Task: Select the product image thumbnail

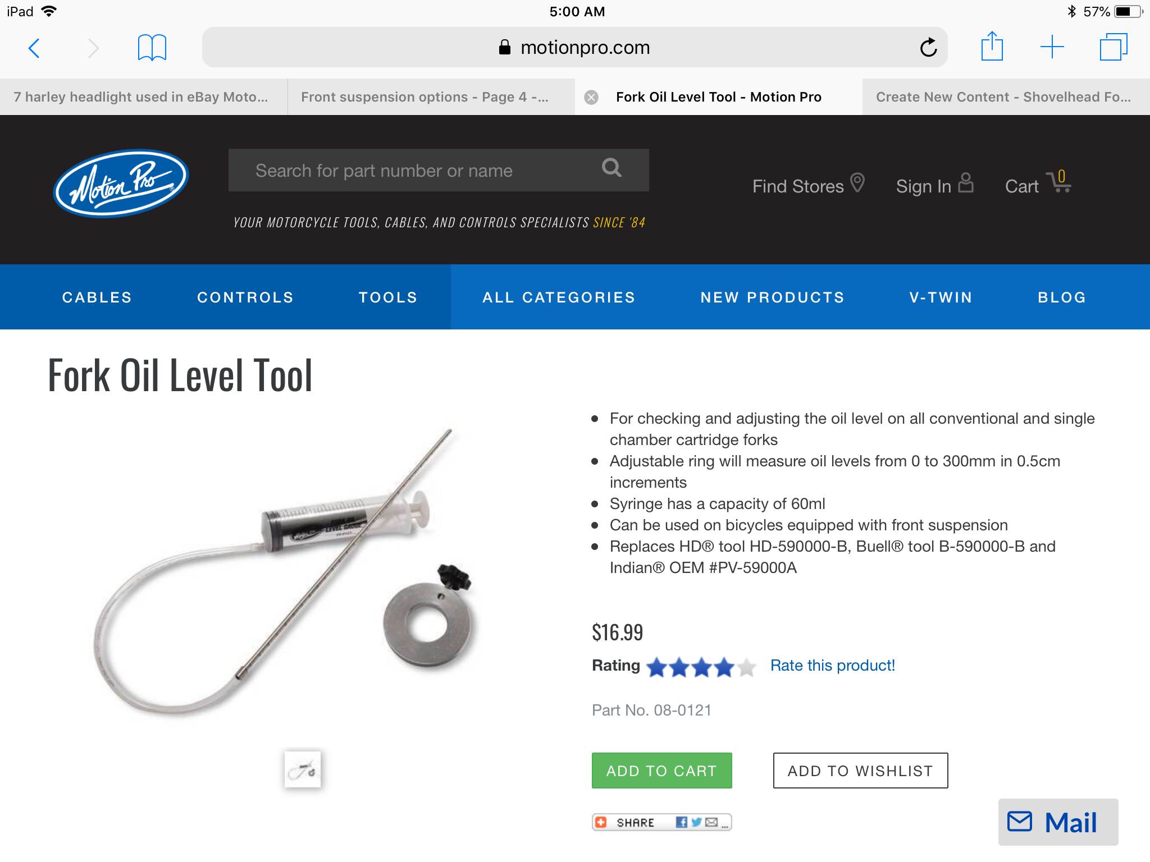Action: [302, 769]
